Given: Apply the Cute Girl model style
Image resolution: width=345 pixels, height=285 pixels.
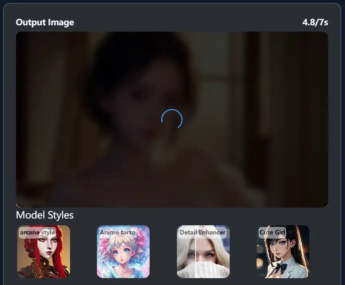Looking at the screenshot, I should [x=283, y=252].
